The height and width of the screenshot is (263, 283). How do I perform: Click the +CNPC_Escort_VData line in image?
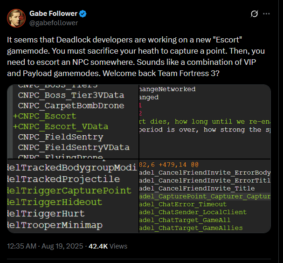click(61, 126)
